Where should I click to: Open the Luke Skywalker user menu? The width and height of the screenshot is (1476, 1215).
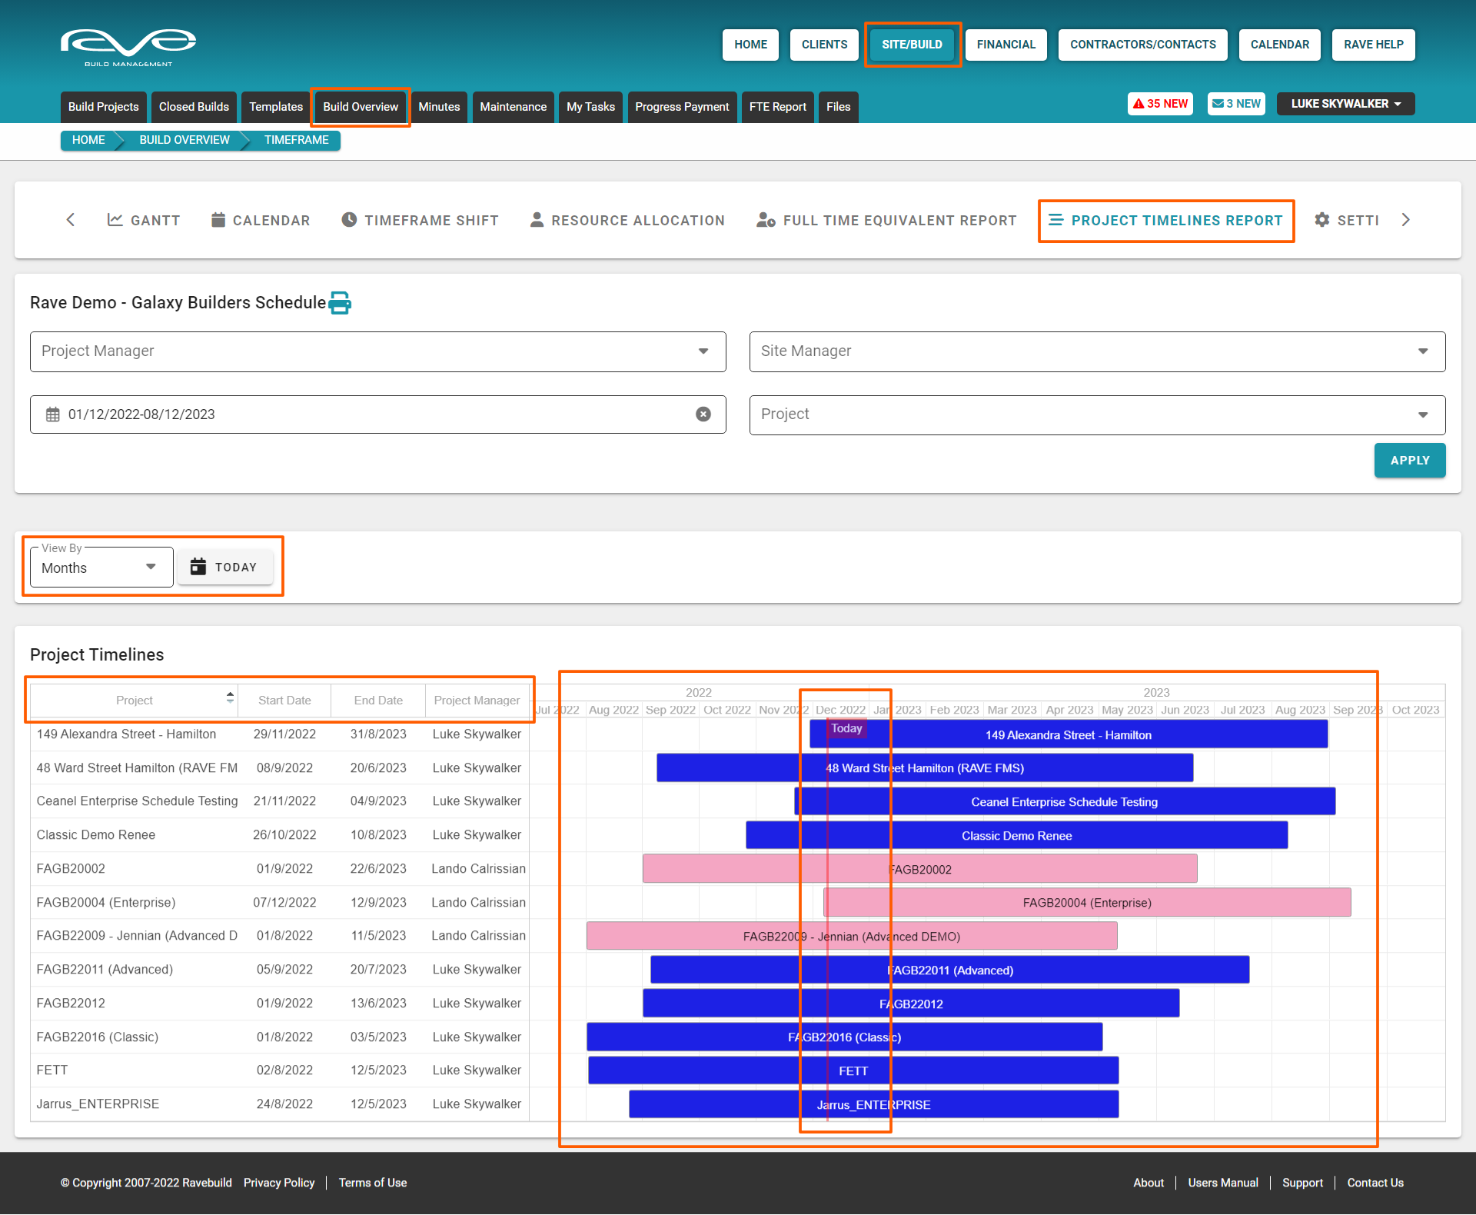tap(1345, 104)
